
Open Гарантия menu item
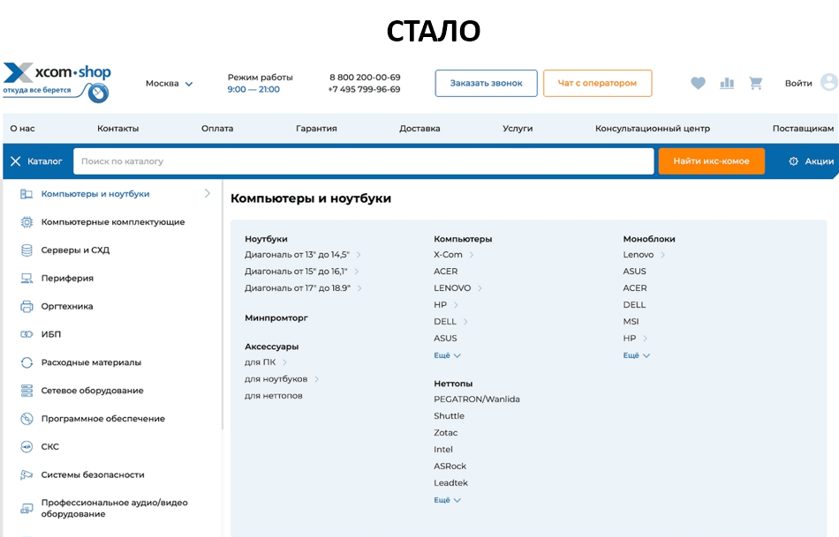316,128
